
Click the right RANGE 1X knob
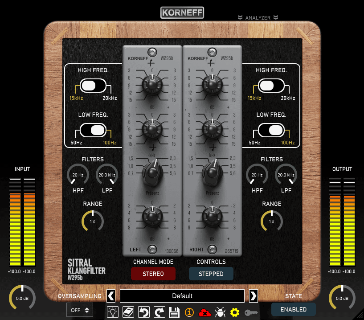[272, 222]
